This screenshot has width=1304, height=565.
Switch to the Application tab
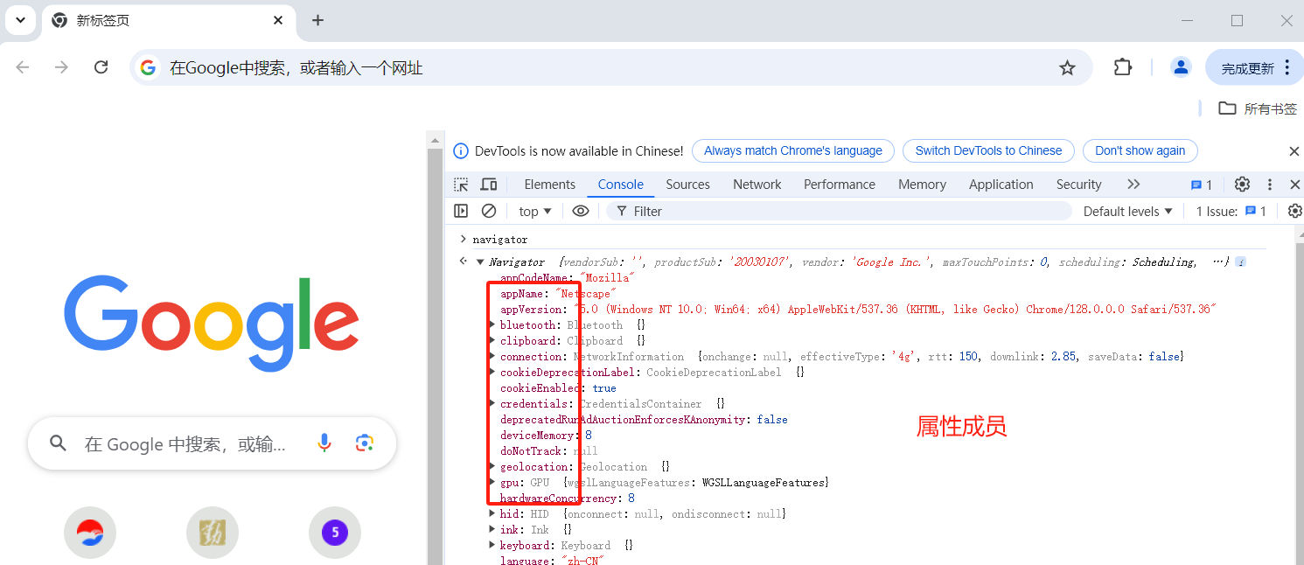(x=1001, y=185)
